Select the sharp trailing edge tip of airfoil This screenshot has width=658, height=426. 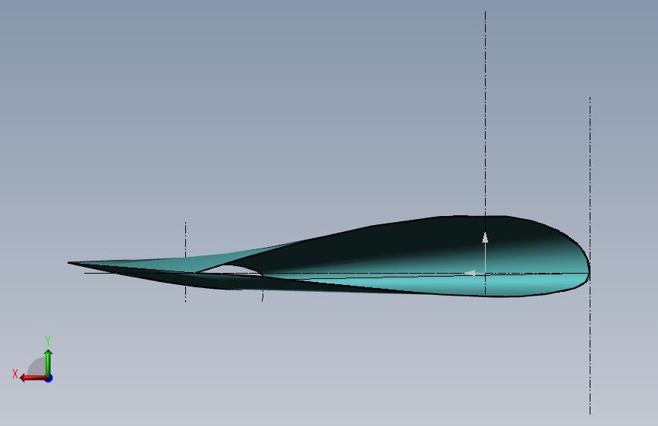tap(70, 263)
